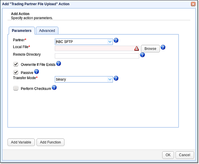Expand the Transfer Mode binary dropdown

click(84, 79)
